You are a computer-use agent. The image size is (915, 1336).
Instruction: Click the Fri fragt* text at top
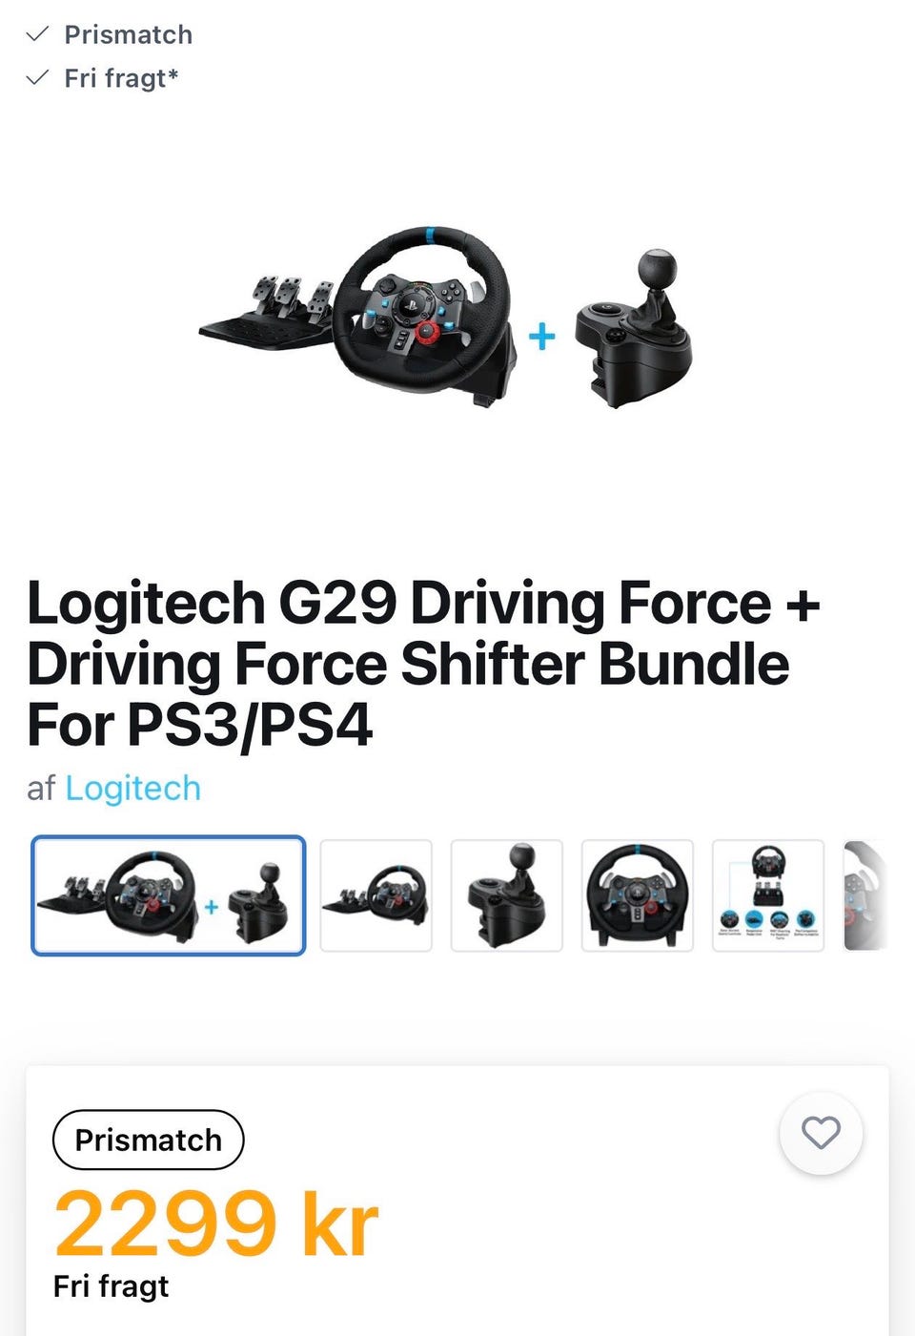(122, 78)
